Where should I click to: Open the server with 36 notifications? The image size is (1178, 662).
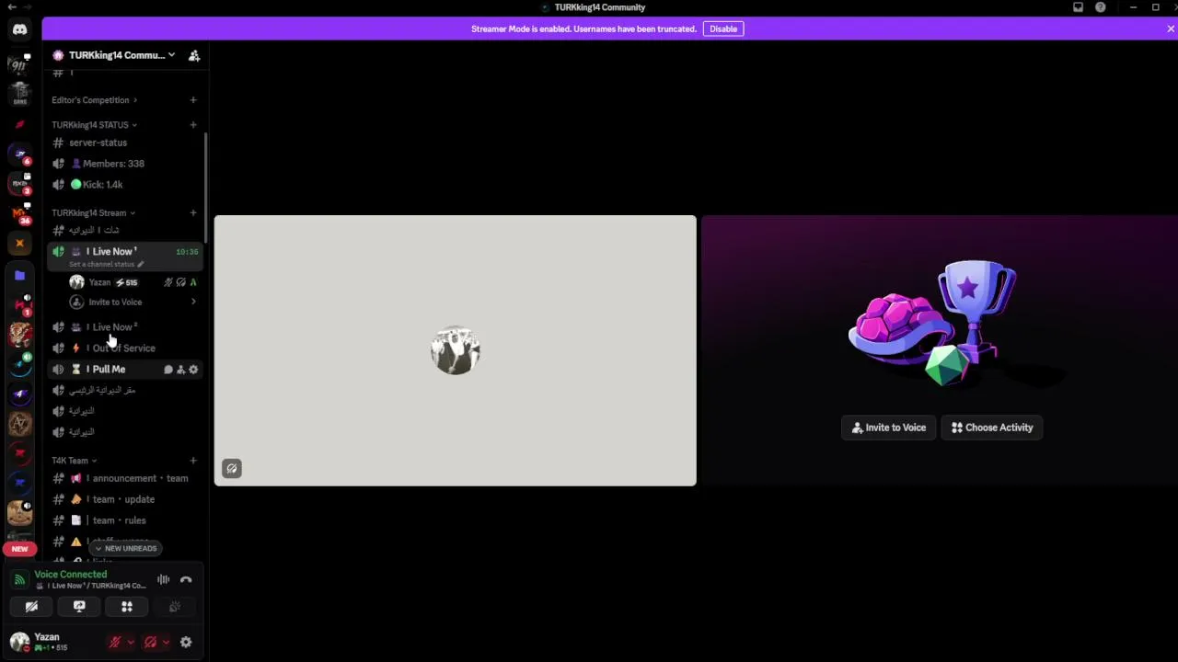click(19, 213)
